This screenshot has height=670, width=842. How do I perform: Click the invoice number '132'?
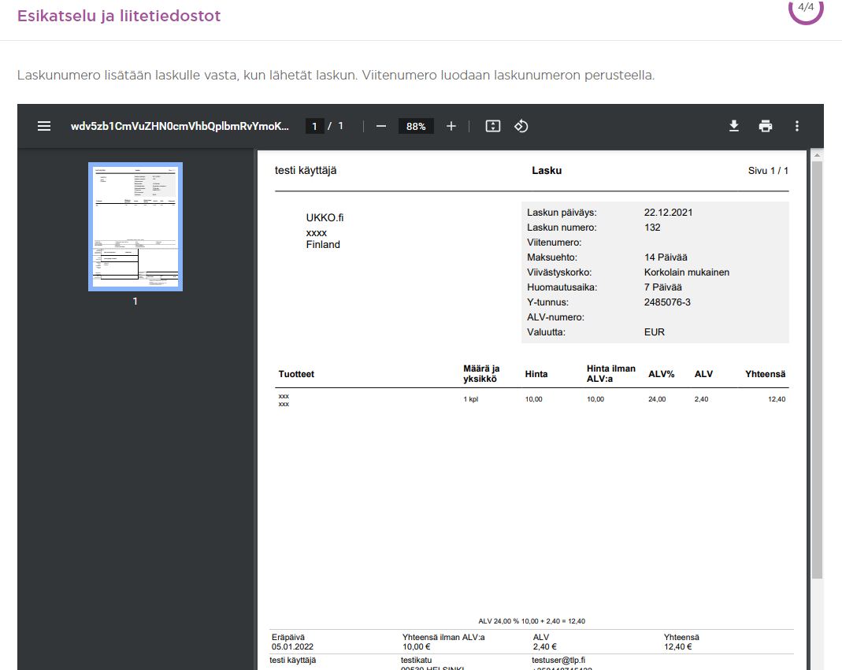point(652,228)
